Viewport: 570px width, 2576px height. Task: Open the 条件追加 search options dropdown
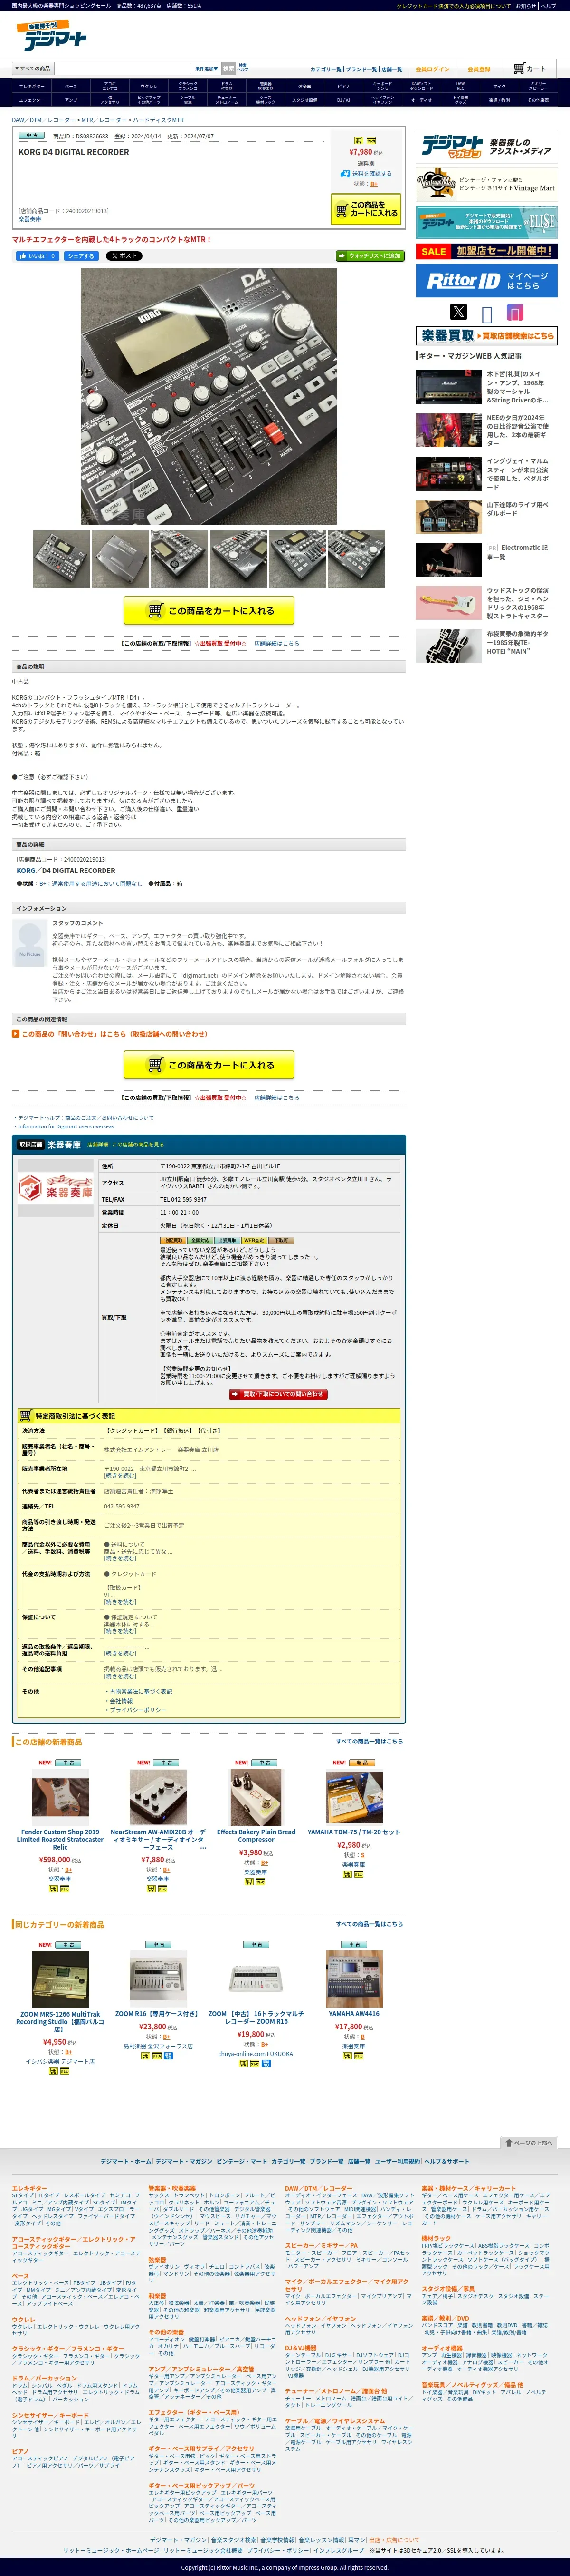pos(206,69)
